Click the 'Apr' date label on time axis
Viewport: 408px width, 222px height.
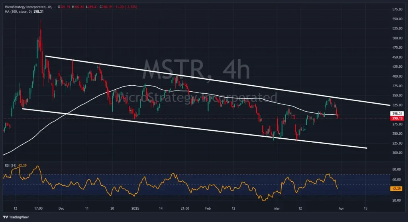pyautogui.click(x=341, y=208)
